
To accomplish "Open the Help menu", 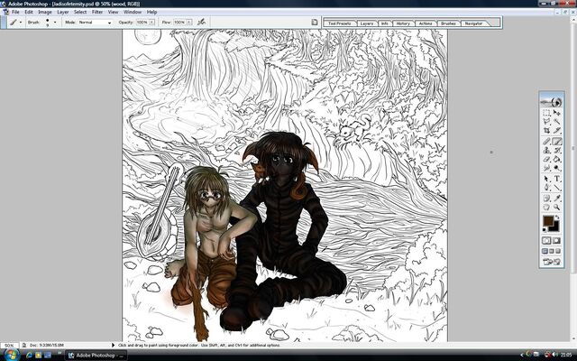I will 151,12.
